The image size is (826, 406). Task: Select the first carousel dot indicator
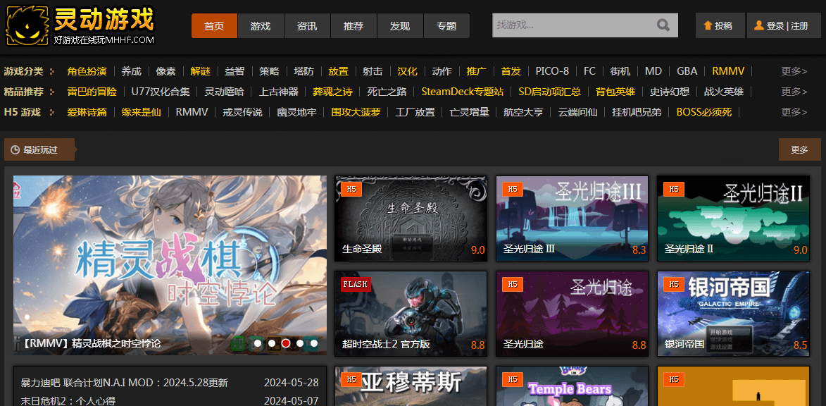coord(258,343)
